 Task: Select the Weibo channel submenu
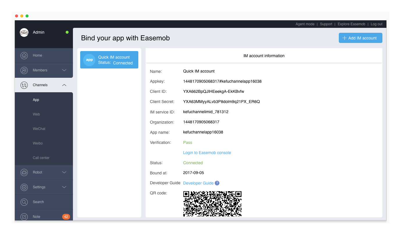[x=44, y=143]
